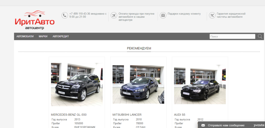Open the MITSUBISHI LANCER title link

[127, 115]
